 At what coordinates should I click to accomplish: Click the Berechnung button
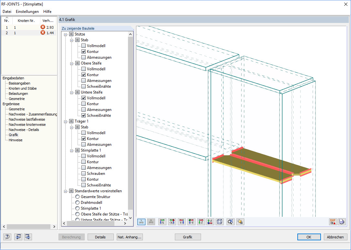pos(71,237)
